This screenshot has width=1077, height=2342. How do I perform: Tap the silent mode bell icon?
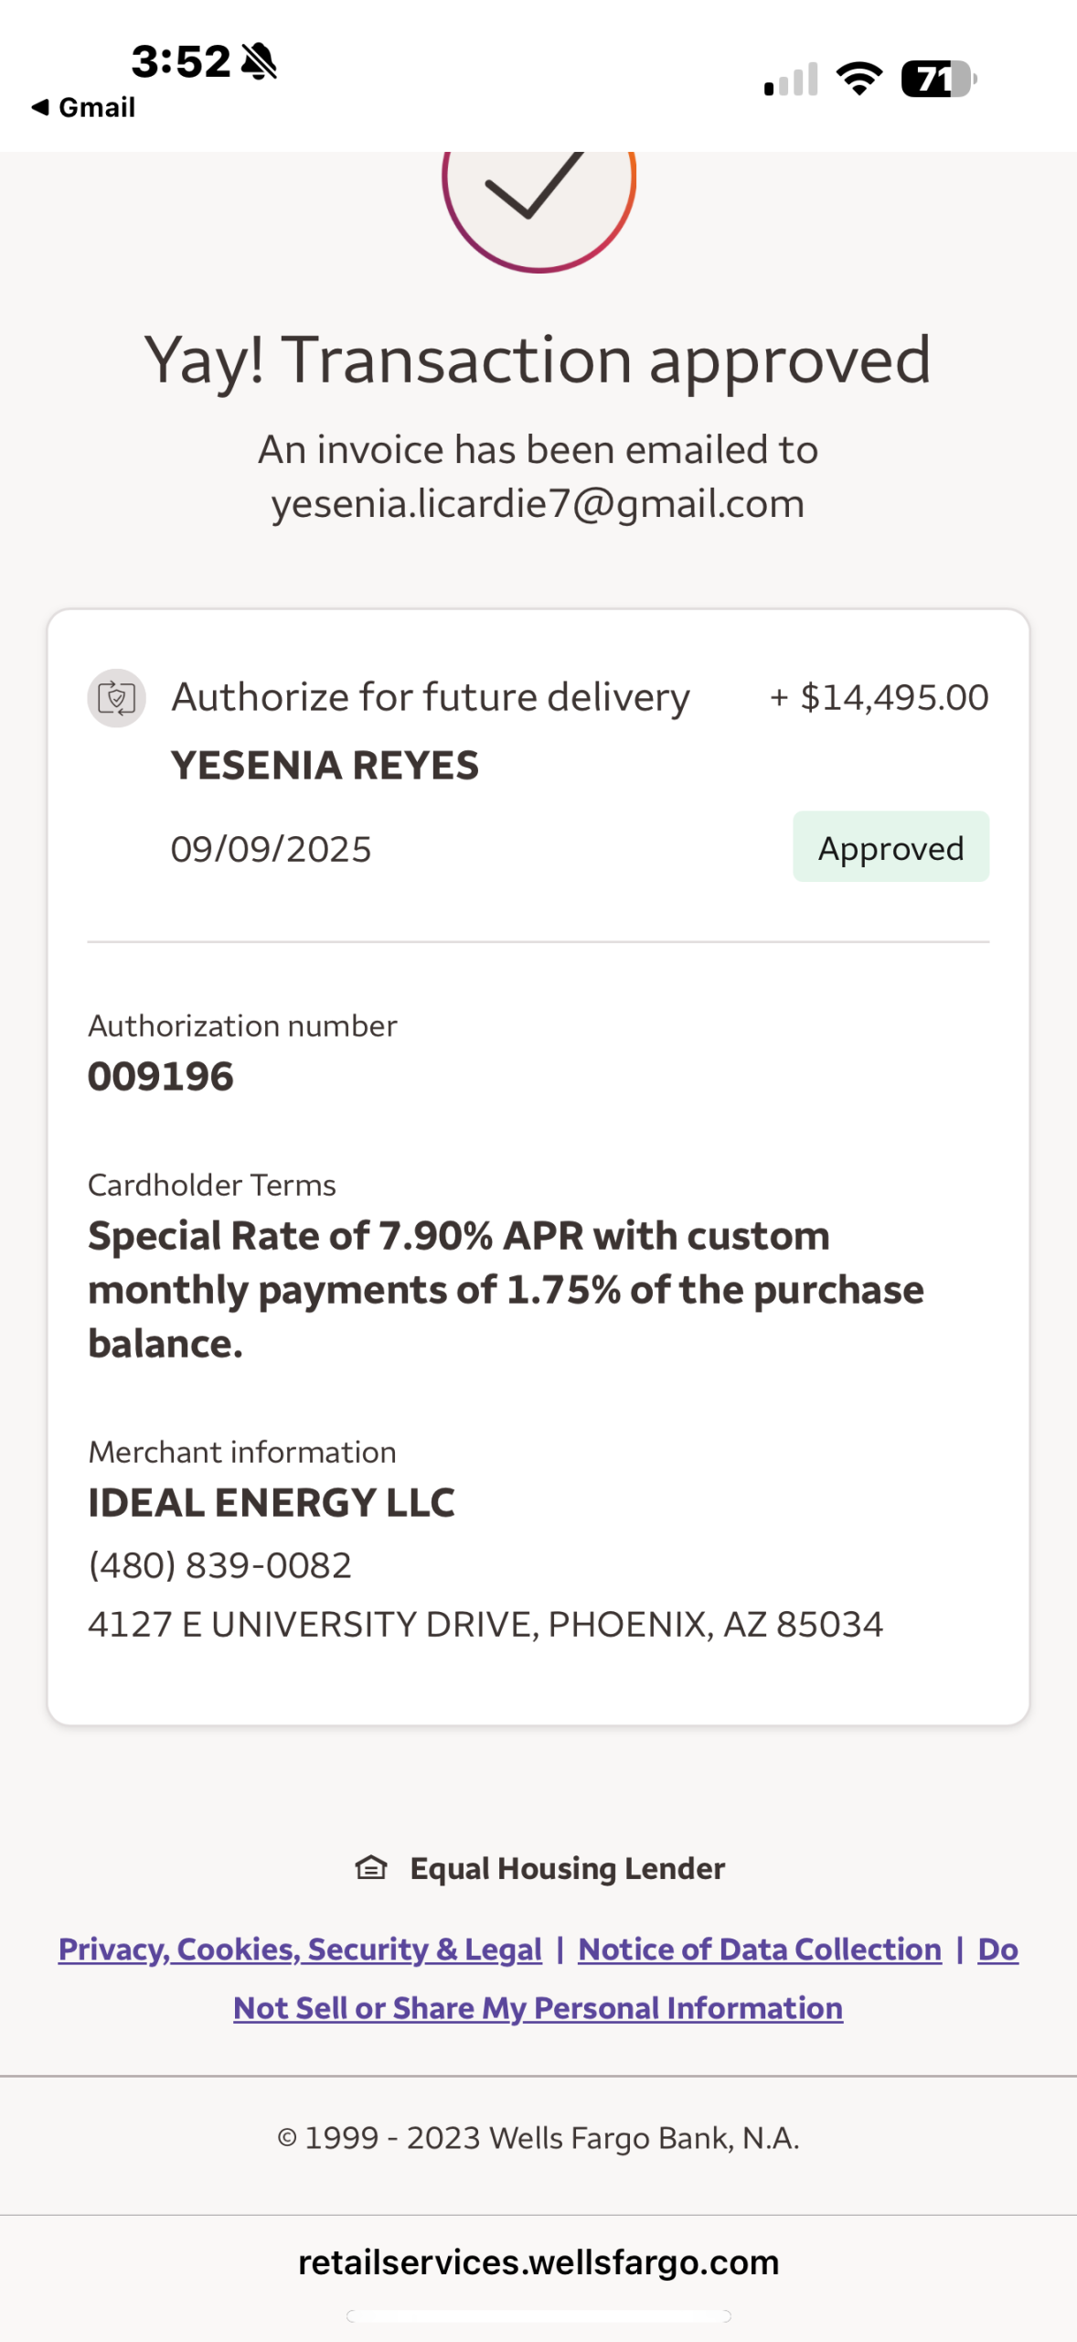tap(259, 61)
